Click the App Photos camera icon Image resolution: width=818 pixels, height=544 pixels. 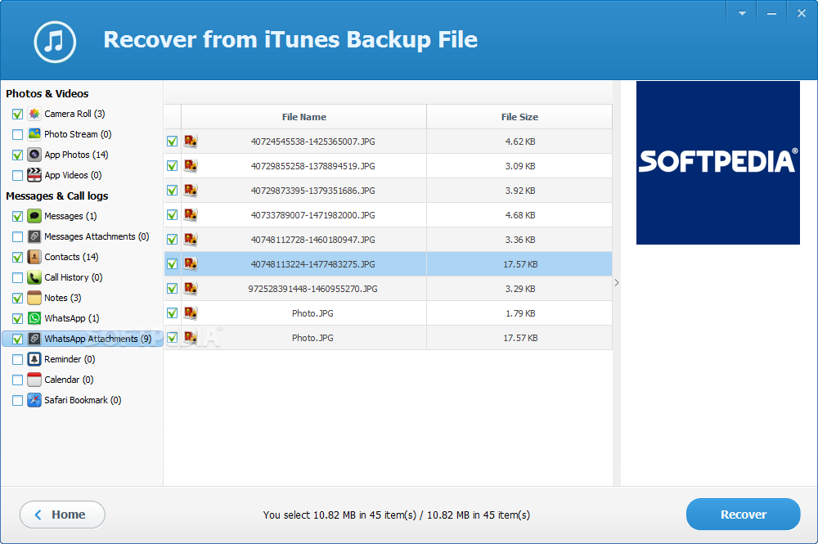pyautogui.click(x=34, y=155)
